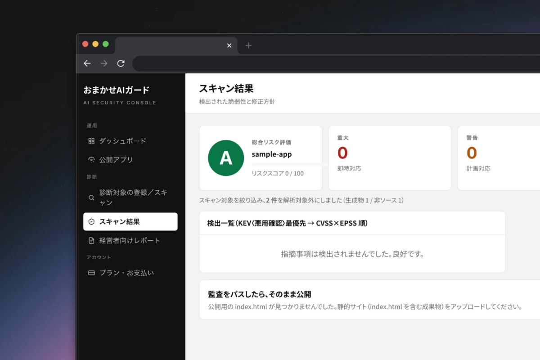Screen dimensions: 540x360
Task: Click the green A risk grade badge
Action: click(226, 158)
